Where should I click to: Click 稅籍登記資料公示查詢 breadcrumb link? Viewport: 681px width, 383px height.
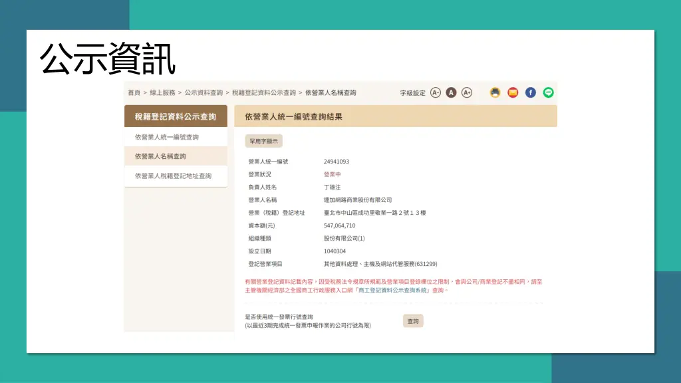point(264,93)
